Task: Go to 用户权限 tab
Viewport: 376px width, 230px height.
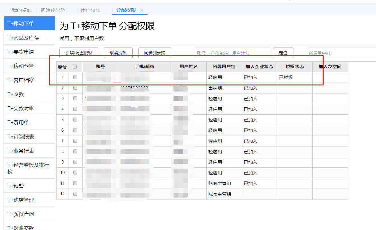Action: 91,10
